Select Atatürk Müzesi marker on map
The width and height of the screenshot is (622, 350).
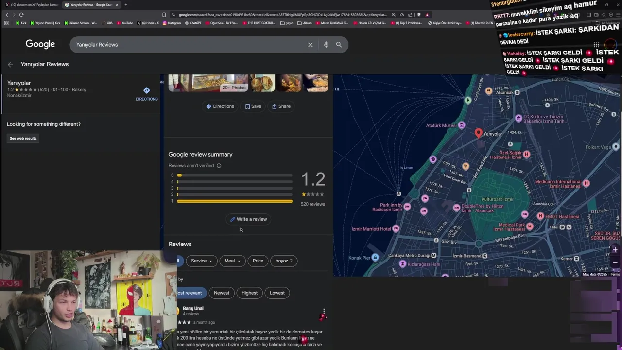(462, 125)
